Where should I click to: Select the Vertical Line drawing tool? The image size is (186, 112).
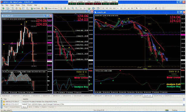pyautogui.click(x=145, y=8)
